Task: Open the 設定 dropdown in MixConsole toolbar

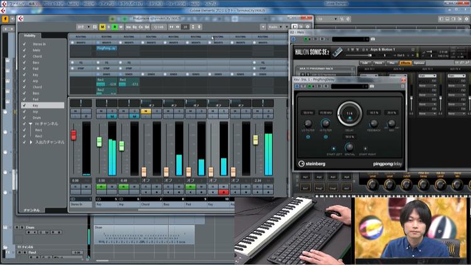Action: [x=83, y=27]
